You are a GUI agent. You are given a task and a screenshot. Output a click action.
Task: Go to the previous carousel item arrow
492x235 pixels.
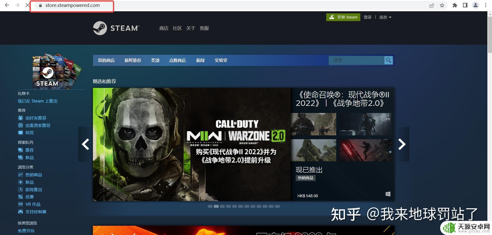[85, 144]
